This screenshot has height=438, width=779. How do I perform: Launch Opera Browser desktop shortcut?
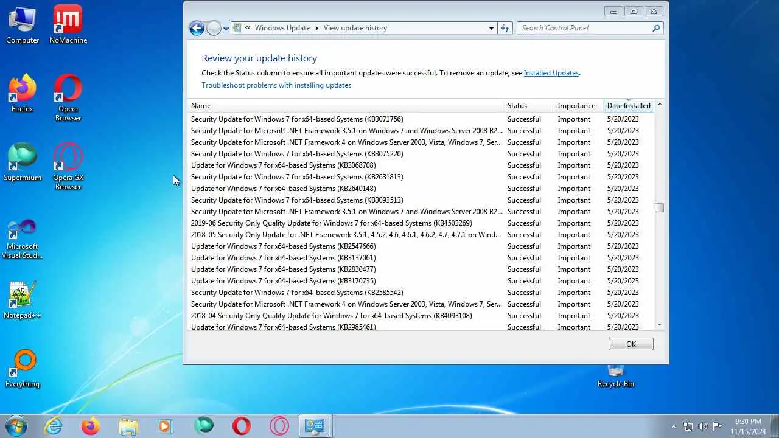(68, 97)
